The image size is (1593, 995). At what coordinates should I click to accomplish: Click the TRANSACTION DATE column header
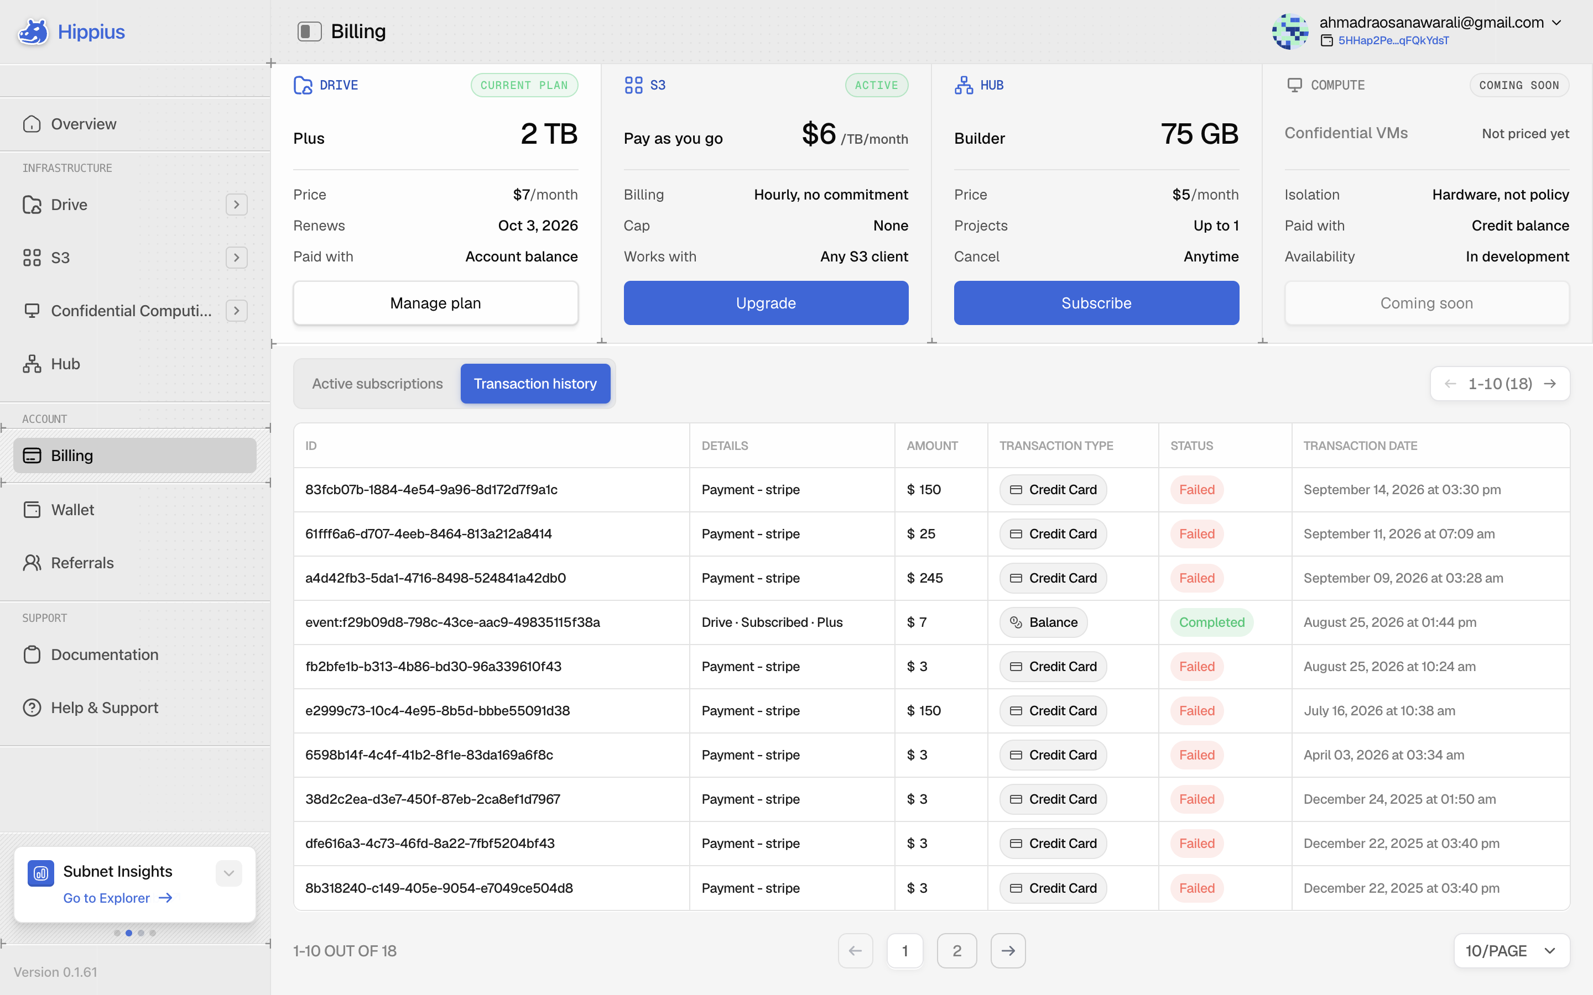point(1360,446)
